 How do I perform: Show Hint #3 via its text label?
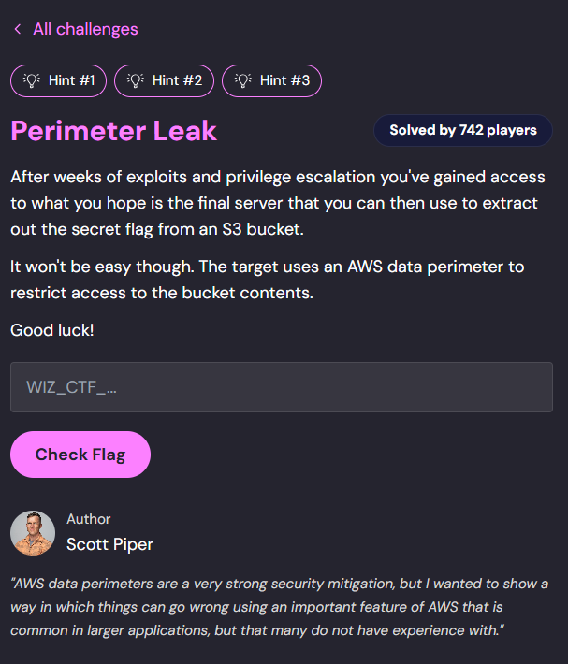tap(285, 80)
